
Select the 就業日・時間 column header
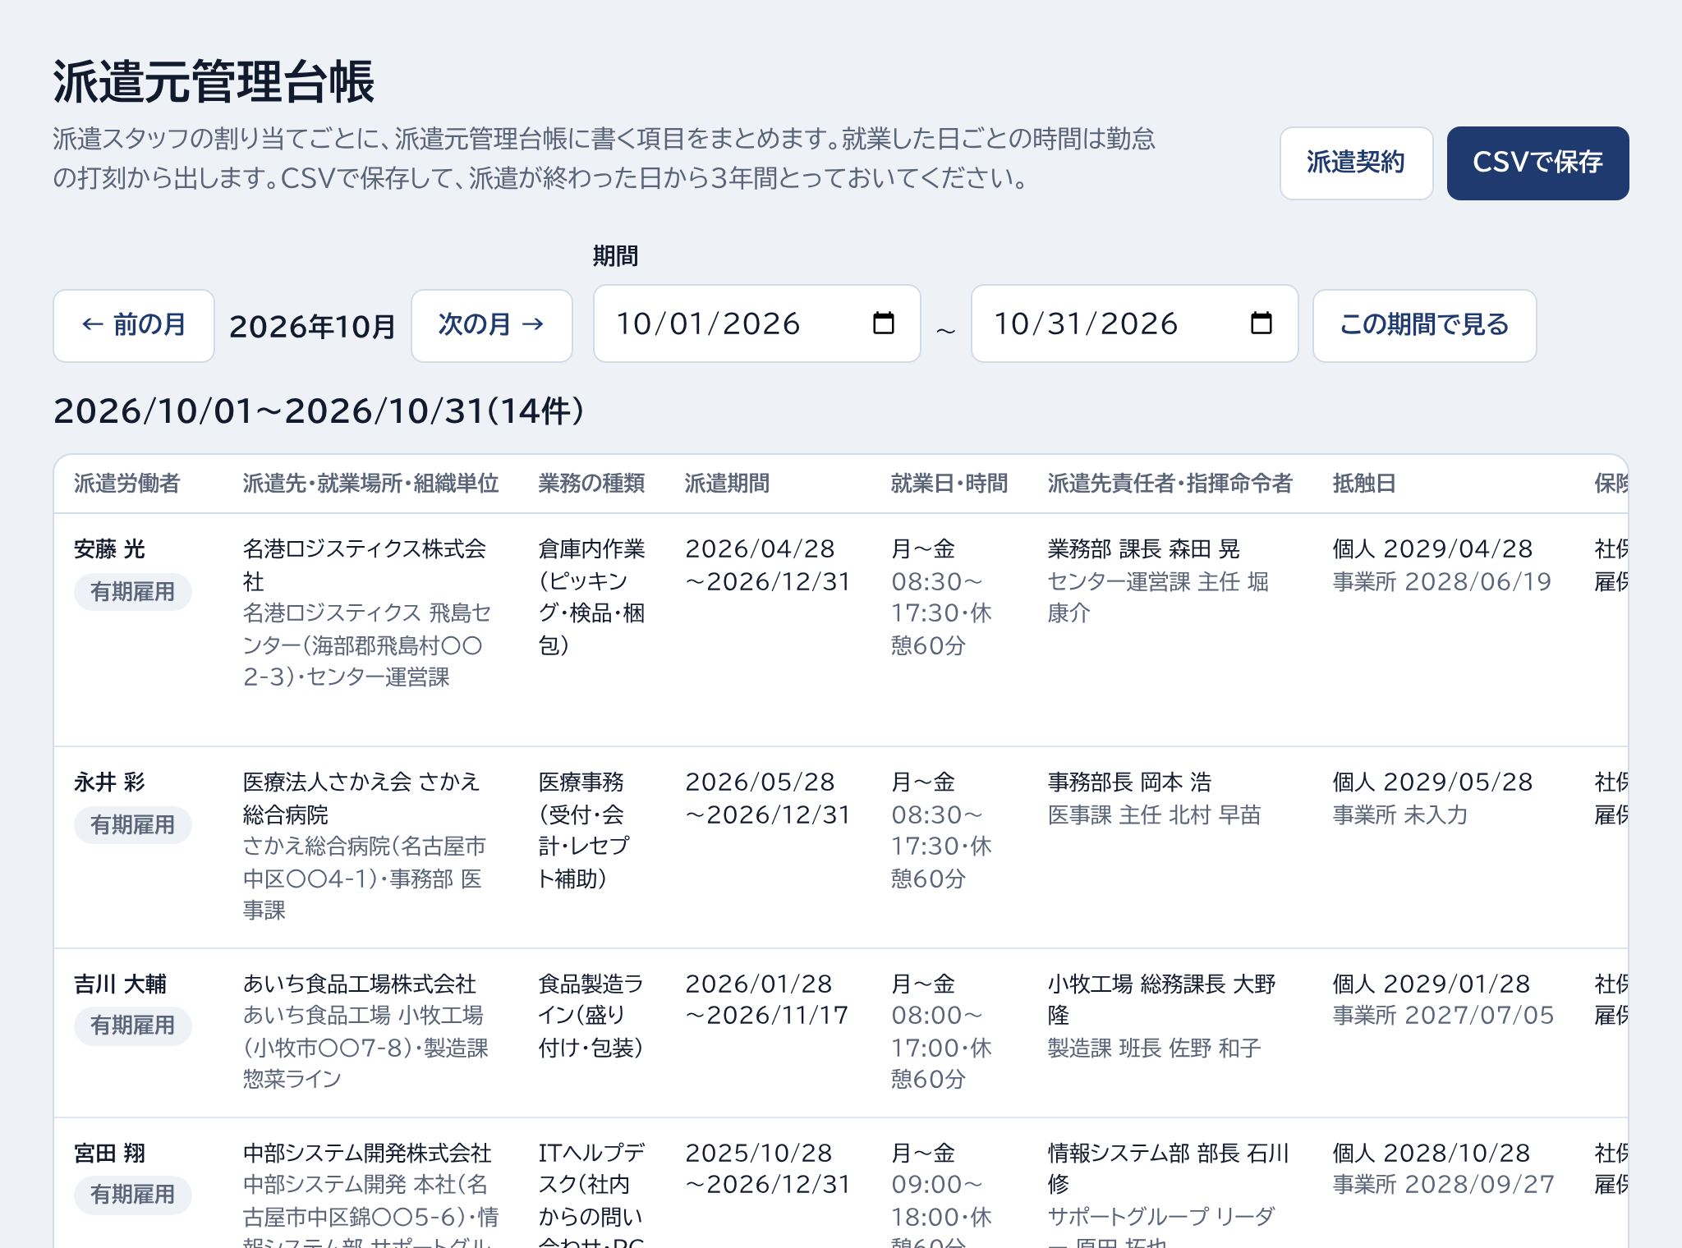tap(949, 484)
